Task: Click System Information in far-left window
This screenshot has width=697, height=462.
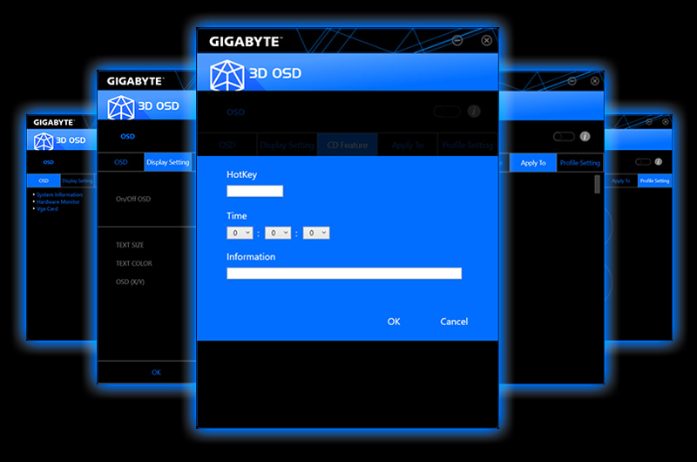Action: click(59, 194)
